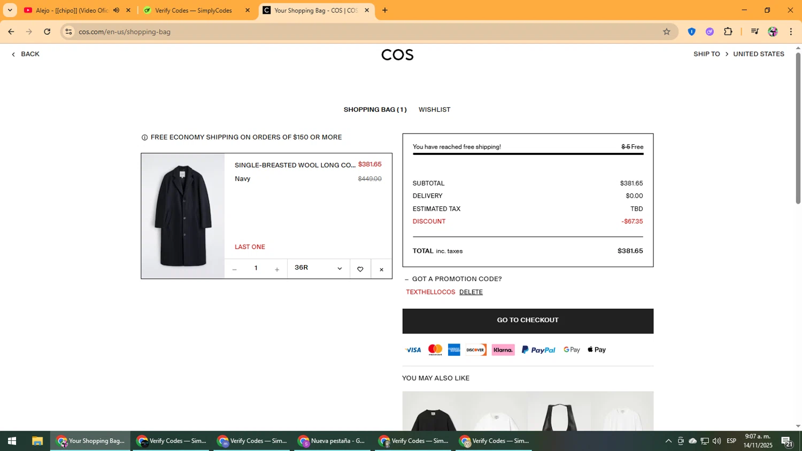Open free economy shipping info icon
Viewport: 802px width, 451px height.
point(144,137)
